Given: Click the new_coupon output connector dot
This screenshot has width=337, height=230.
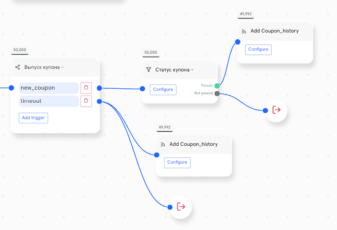Looking at the screenshot, I should pos(99,88).
